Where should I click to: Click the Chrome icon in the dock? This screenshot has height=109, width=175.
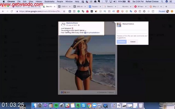click(x=89, y=105)
